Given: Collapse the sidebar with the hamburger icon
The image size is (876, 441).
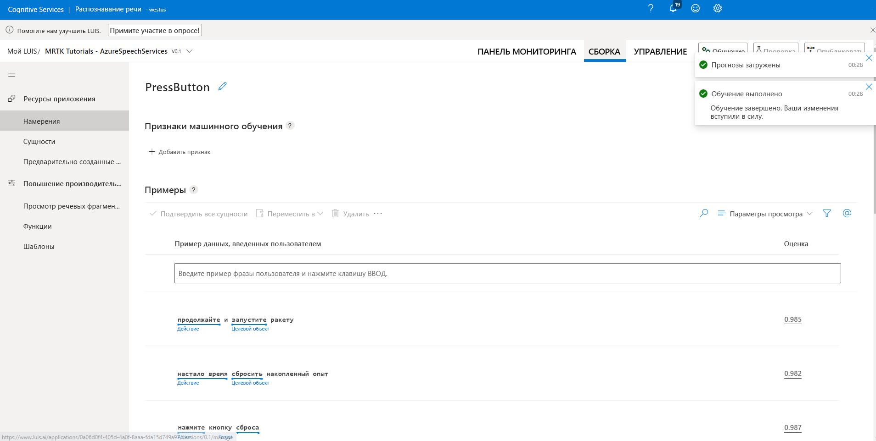Looking at the screenshot, I should click(x=11, y=74).
